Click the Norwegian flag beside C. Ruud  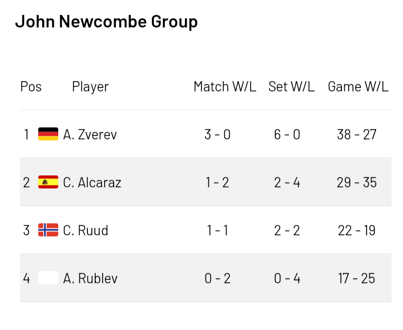pyautogui.click(x=48, y=230)
